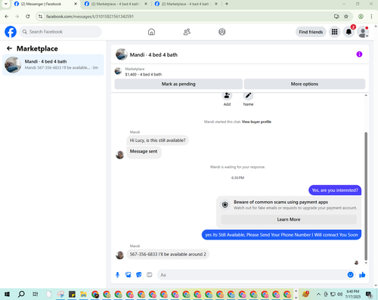
Task: Open the Windows notification center icon
Action: pos(369,294)
